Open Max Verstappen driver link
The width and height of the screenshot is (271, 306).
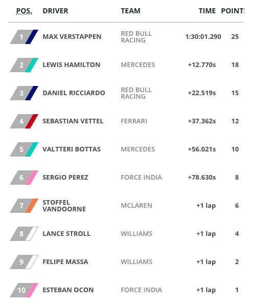coord(72,37)
